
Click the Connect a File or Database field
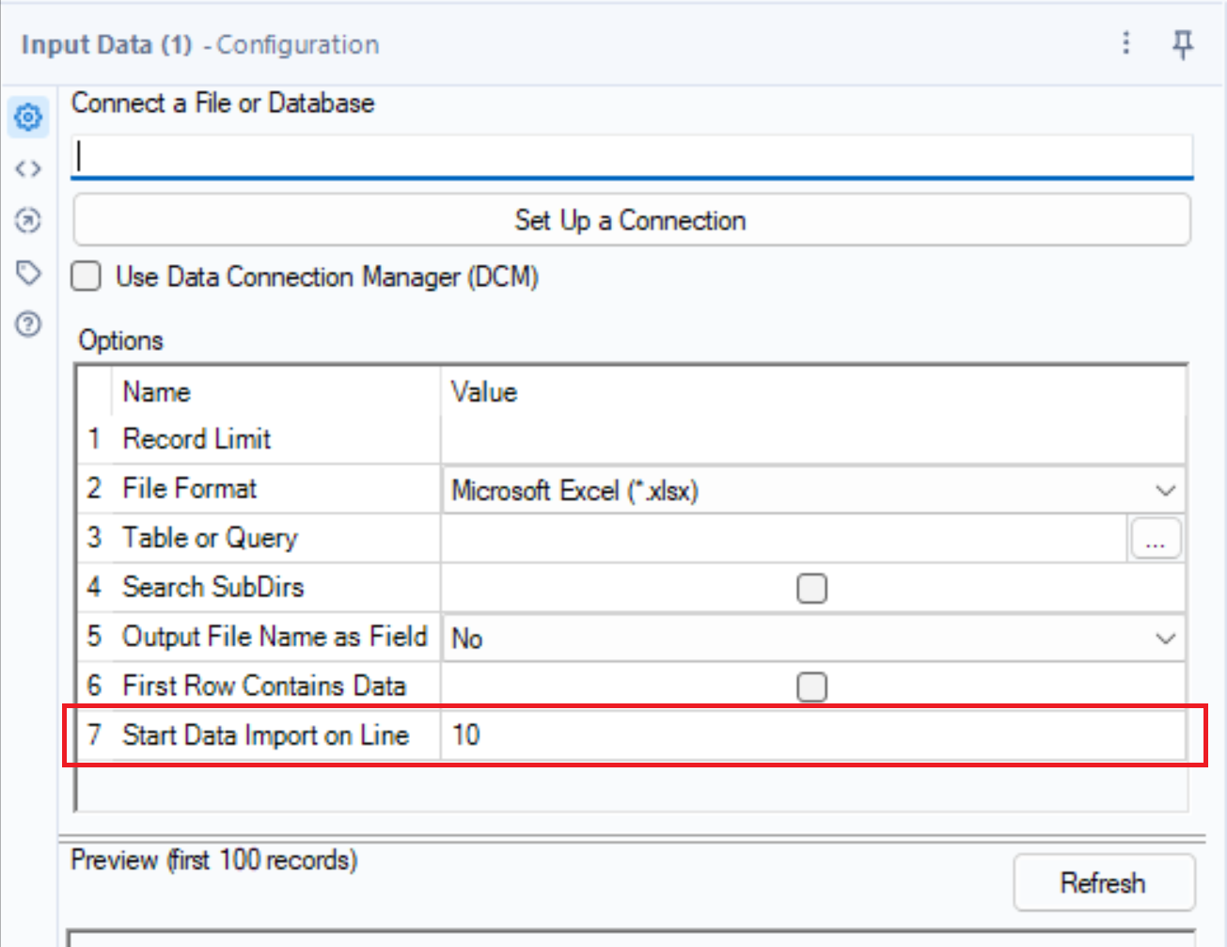(x=632, y=157)
